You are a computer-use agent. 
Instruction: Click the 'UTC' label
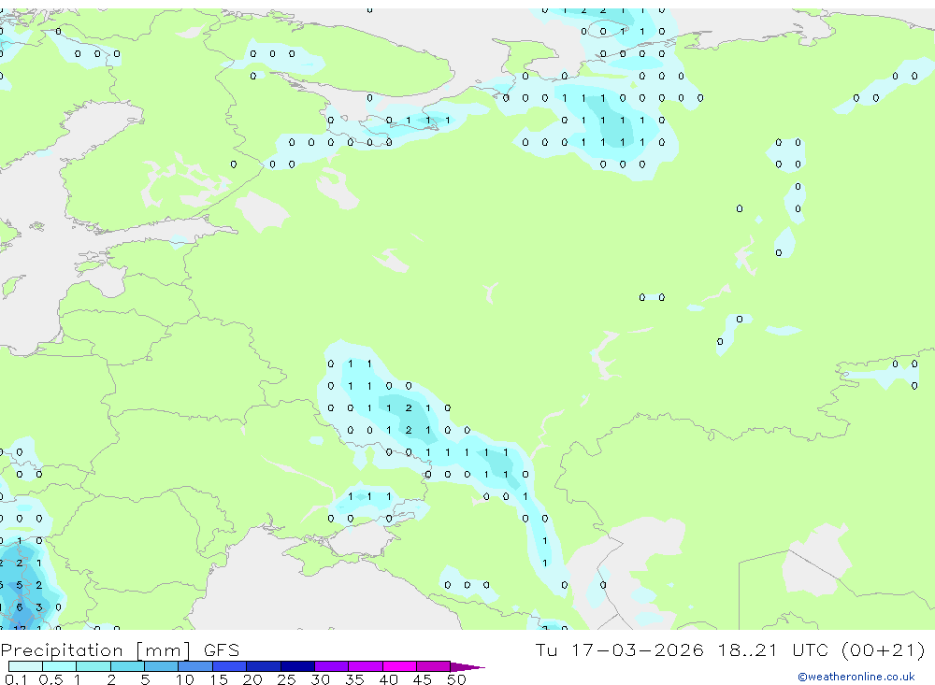(811, 649)
